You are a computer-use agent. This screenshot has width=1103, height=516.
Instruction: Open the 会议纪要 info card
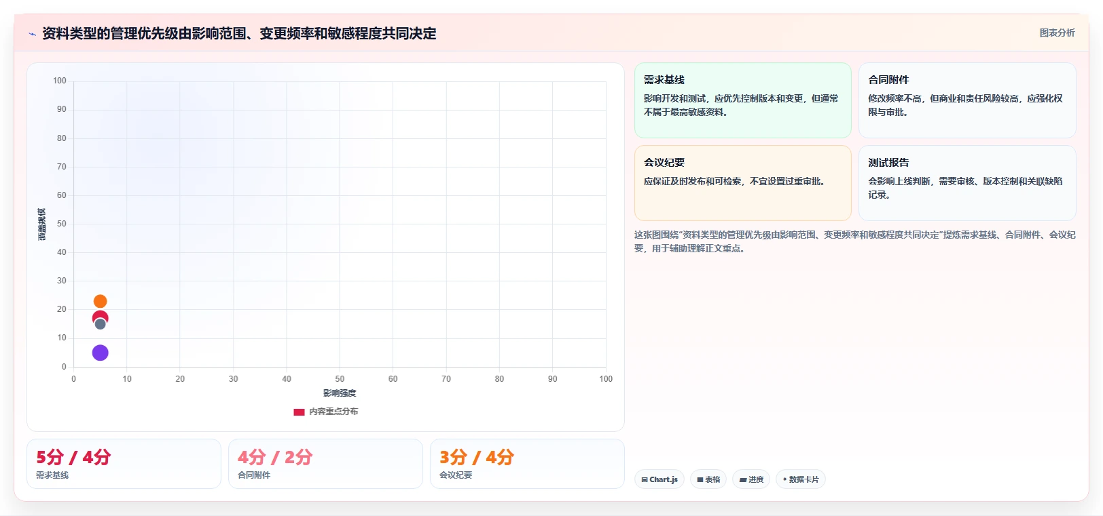(743, 183)
